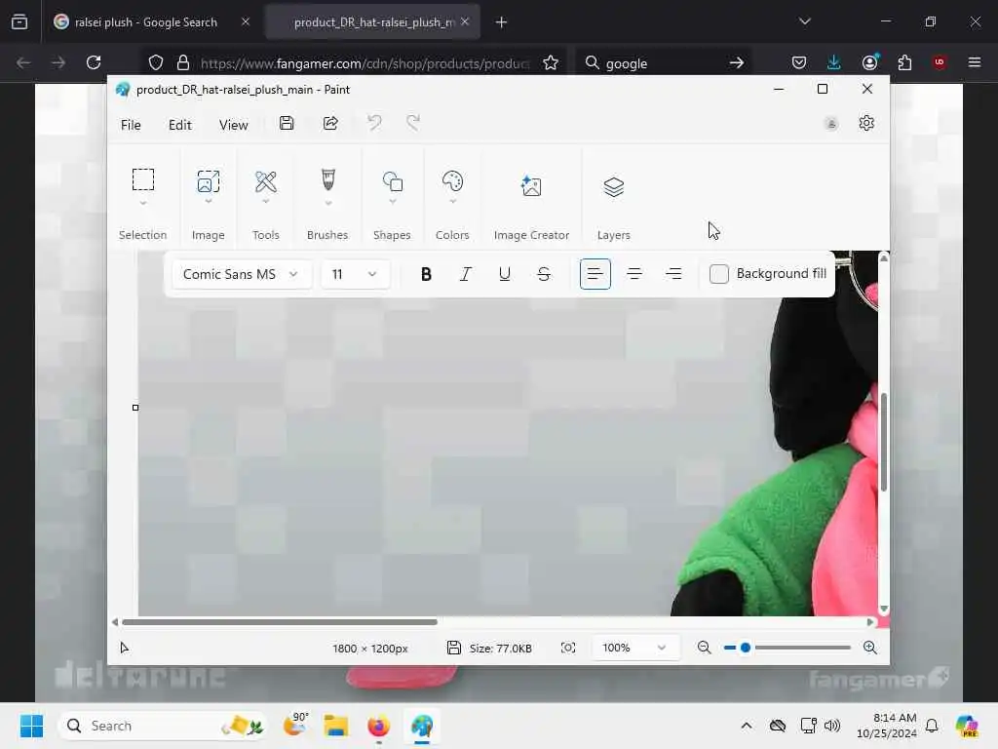The width and height of the screenshot is (998, 749).
Task: Select the rectangular Selection tool icon
Action: 142,179
